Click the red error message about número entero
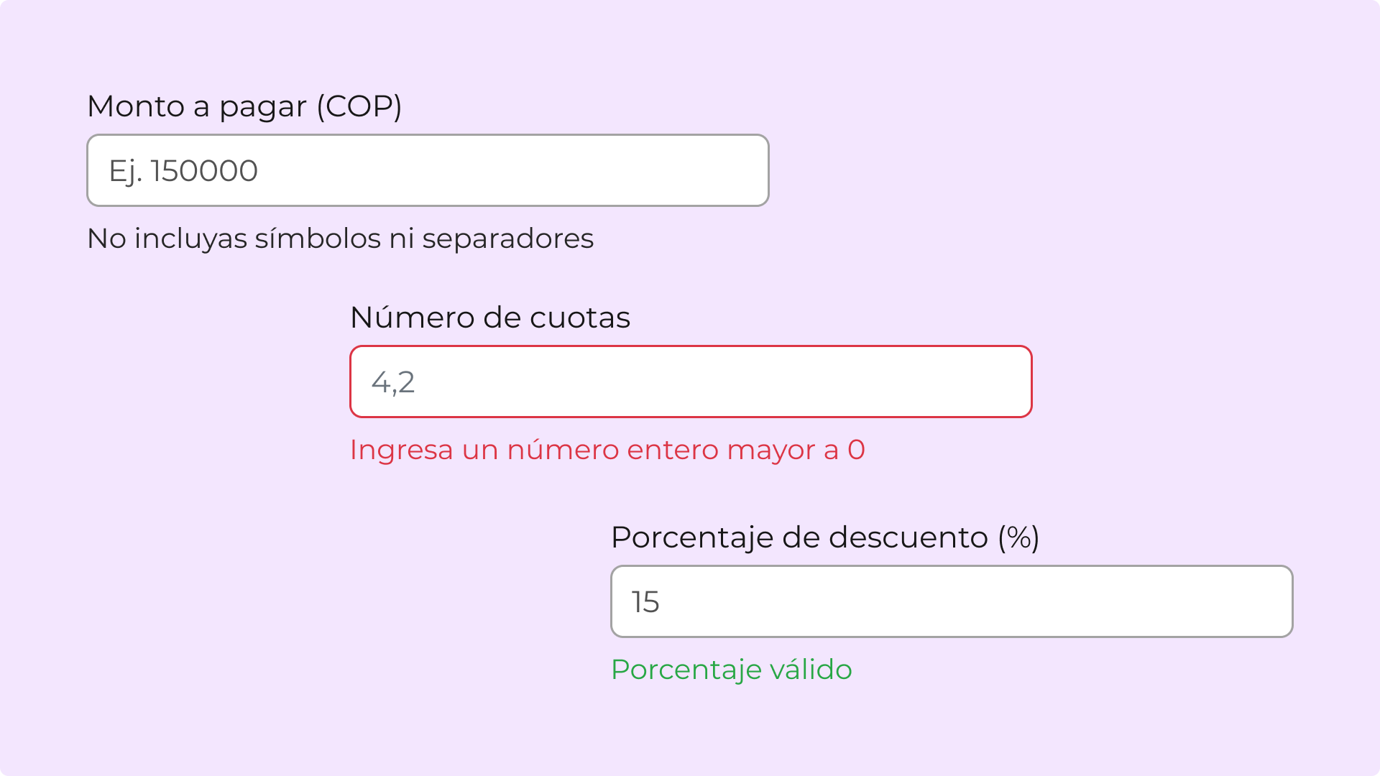The height and width of the screenshot is (776, 1380). (607, 450)
